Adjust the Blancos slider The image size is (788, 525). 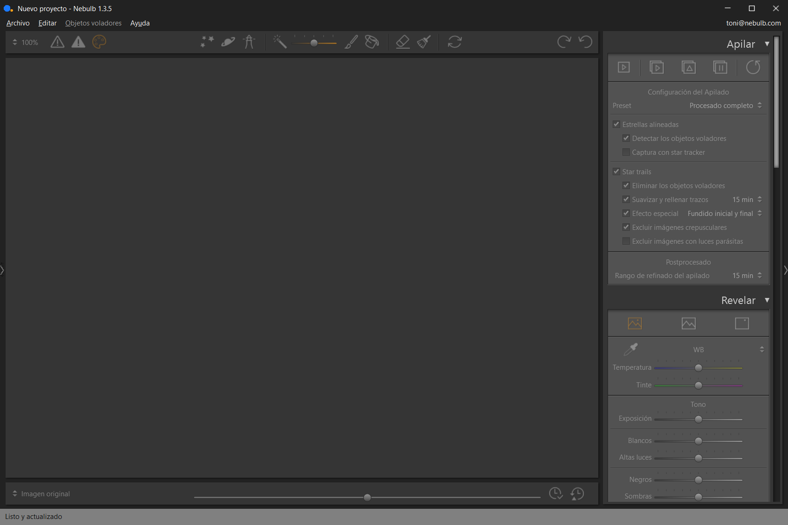point(698,441)
